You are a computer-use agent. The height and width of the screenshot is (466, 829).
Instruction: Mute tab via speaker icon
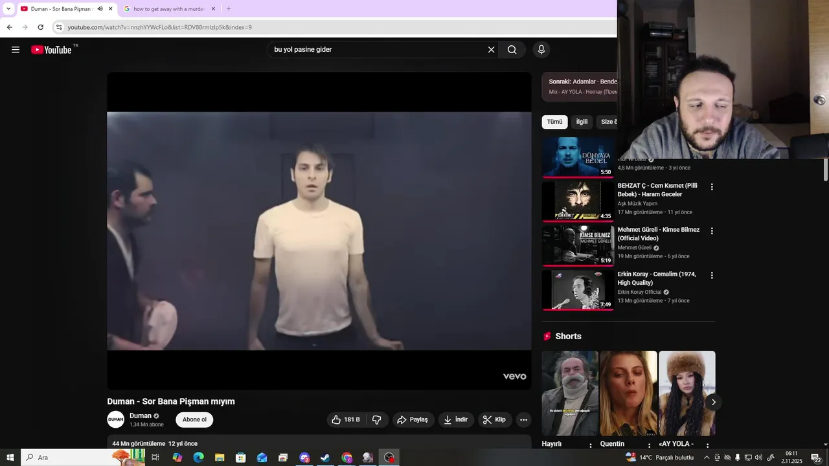click(x=100, y=9)
